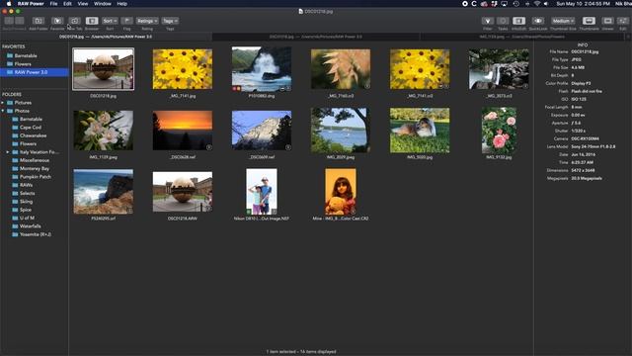
Task: Expand the Italy Vacation folder
Action: pos(8,152)
